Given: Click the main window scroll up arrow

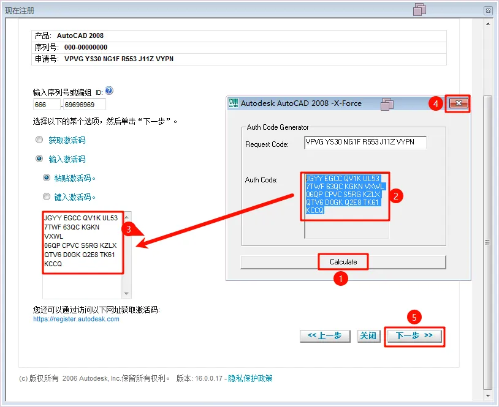Looking at the screenshot, I should tap(488, 24).
